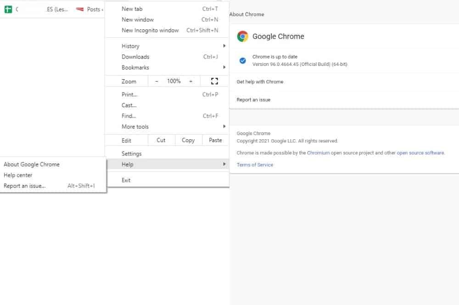This screenshot has height=305, width=459.
Task: Switch to the Posts browser tab
Action: coord(89,9)
